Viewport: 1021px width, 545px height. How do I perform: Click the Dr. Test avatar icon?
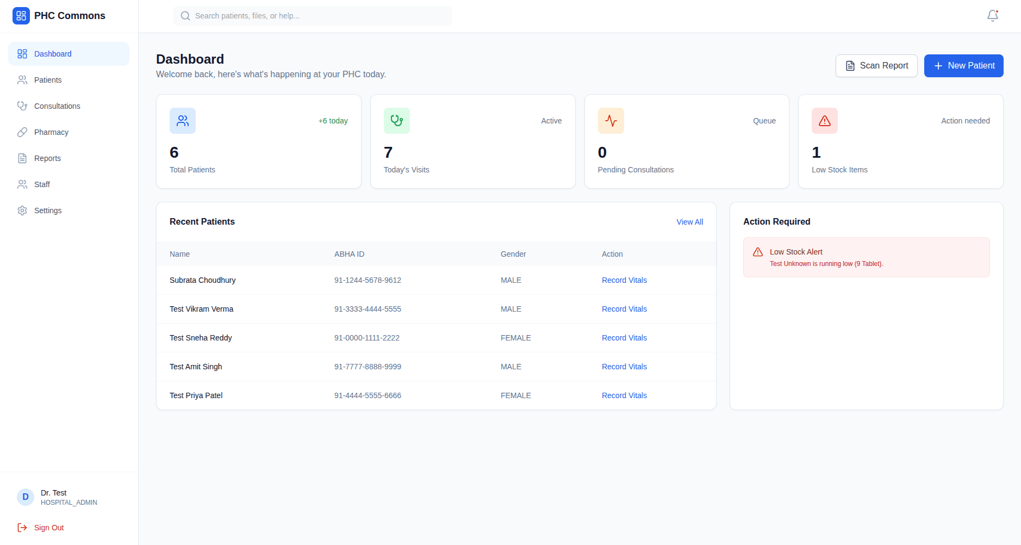coord(26,497)
